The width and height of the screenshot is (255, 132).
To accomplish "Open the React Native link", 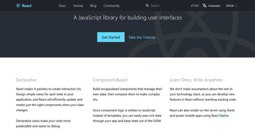I will 220,116.
